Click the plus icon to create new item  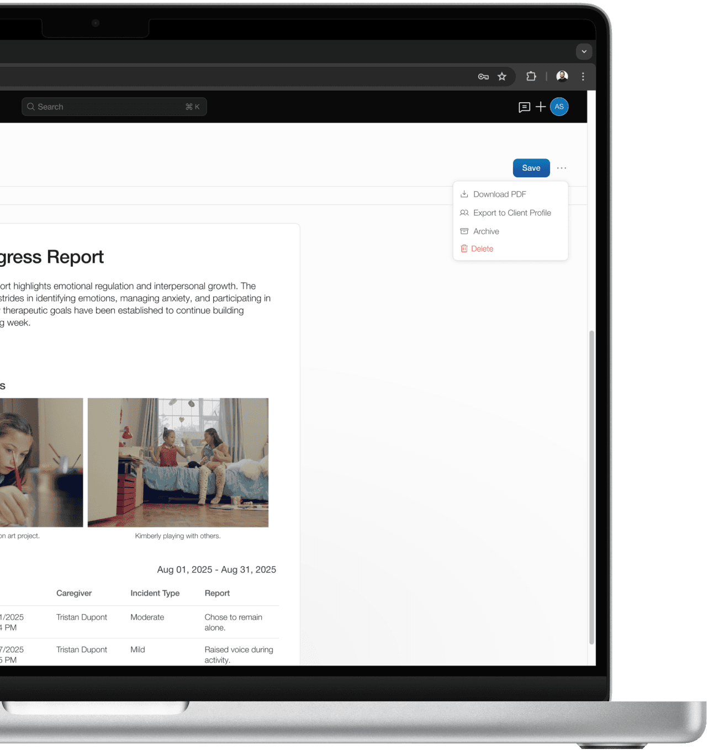(541, 107)
